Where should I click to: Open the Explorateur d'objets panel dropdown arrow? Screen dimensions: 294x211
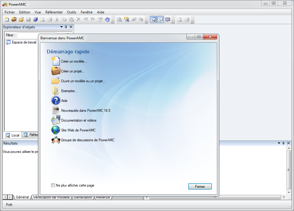[62, 27]
